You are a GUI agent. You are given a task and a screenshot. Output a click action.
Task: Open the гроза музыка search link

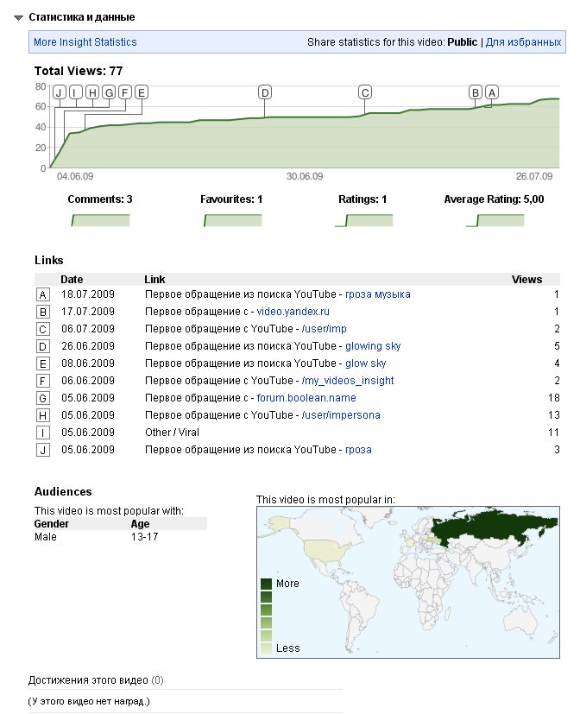click(377, 294)
